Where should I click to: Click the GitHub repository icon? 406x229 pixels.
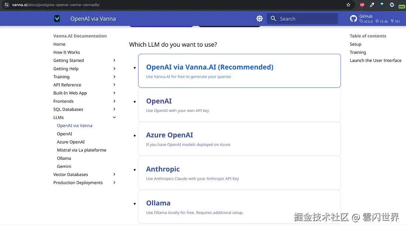click(x=354, y=19)
